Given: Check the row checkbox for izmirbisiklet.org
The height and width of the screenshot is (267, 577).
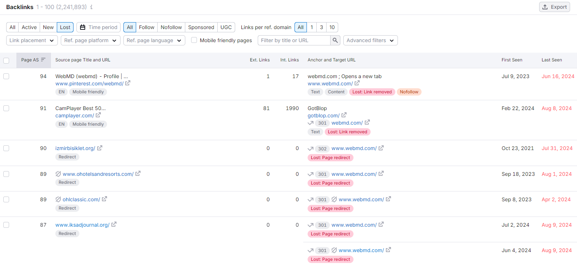Looking at the screenshot, I should click(6, 148).
